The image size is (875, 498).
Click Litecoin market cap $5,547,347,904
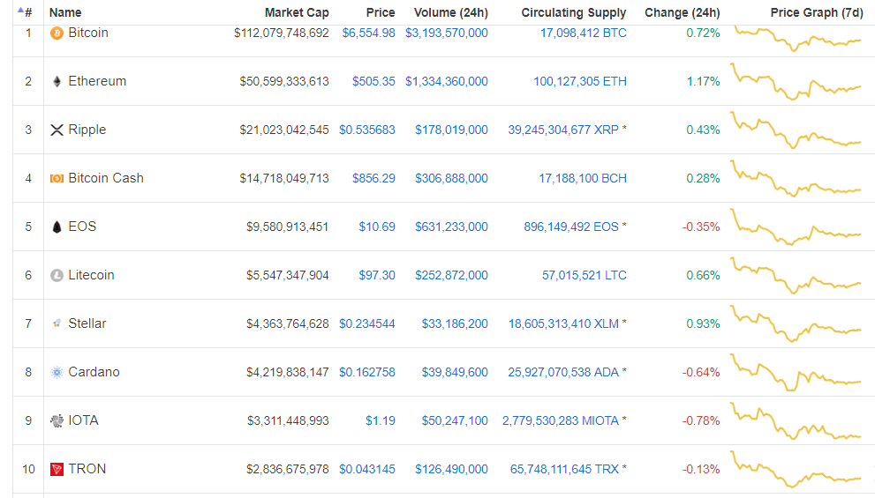(287, 276)
